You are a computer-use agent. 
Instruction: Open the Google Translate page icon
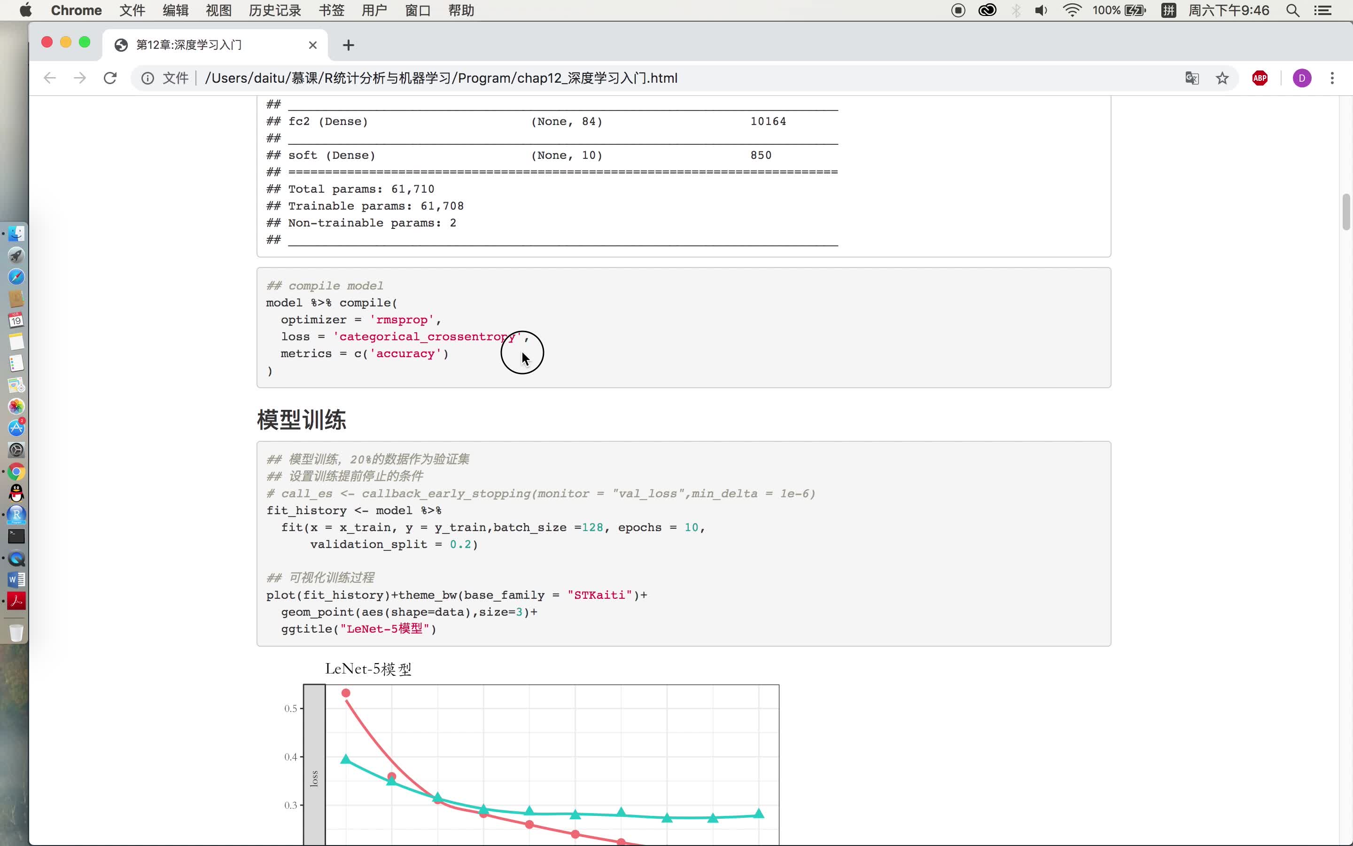(1191, 78)
